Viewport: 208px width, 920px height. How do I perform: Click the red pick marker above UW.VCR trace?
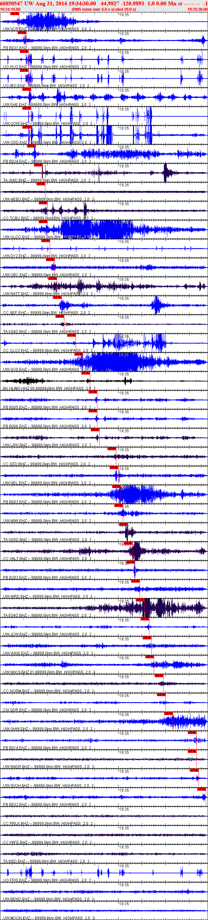[x=14, y=13]
